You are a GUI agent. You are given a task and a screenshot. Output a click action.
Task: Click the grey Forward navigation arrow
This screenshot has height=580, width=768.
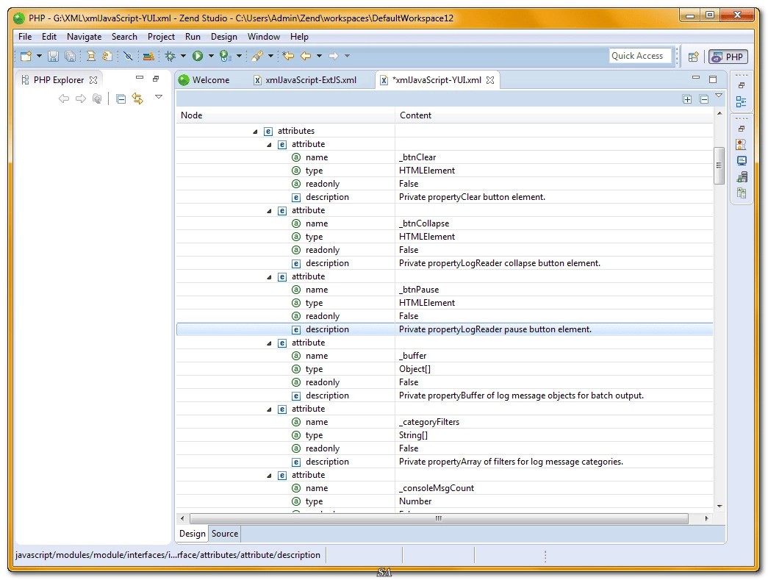tap(334, 57)
